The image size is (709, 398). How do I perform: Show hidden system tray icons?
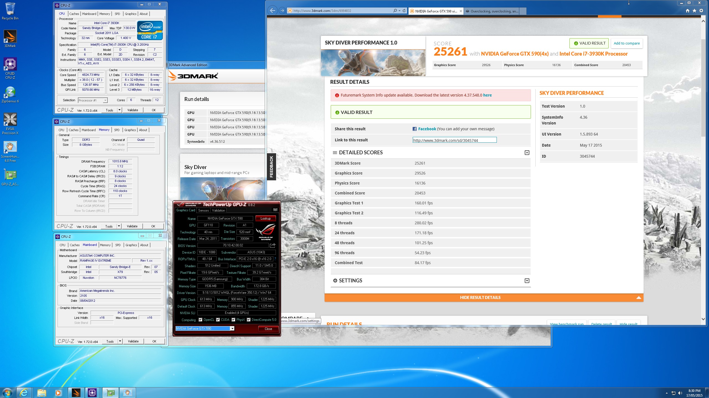[x=667, y=393]
